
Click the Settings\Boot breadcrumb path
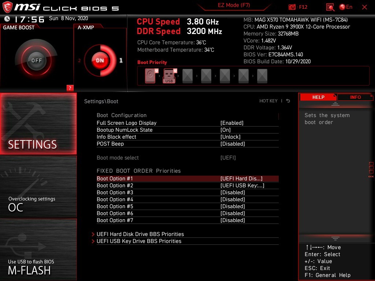coord(101,101)
